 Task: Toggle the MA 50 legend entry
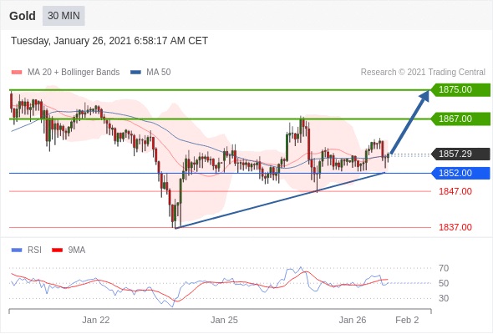coord(150,73)
